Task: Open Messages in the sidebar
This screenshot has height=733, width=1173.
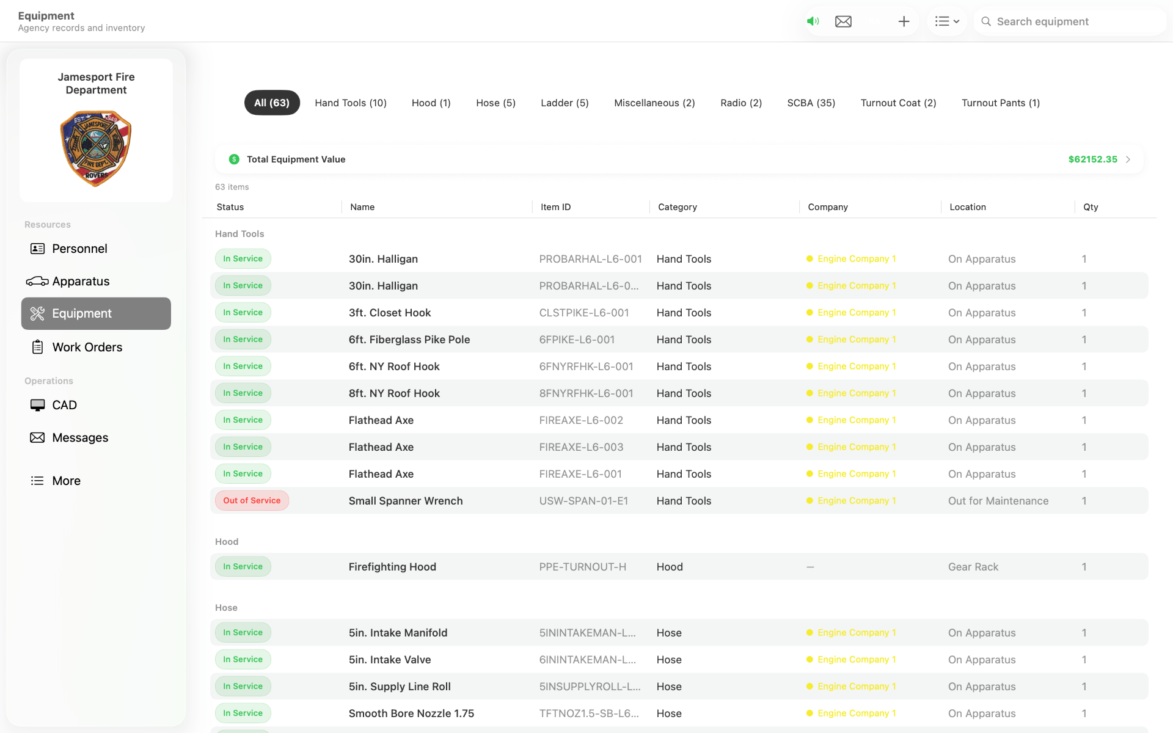Action: point(96,437)
